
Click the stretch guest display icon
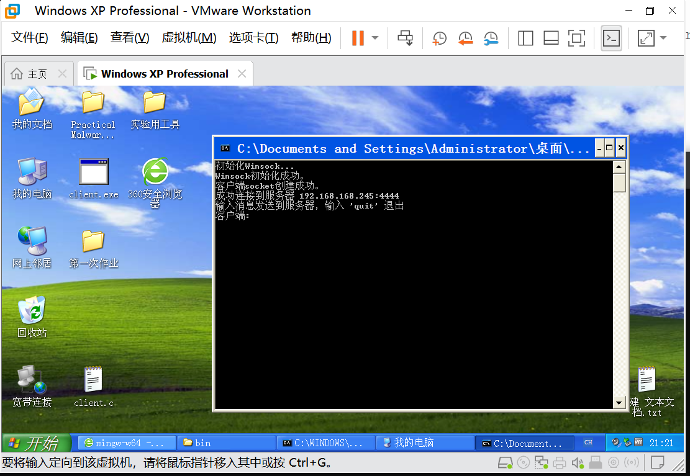[646, 38]
